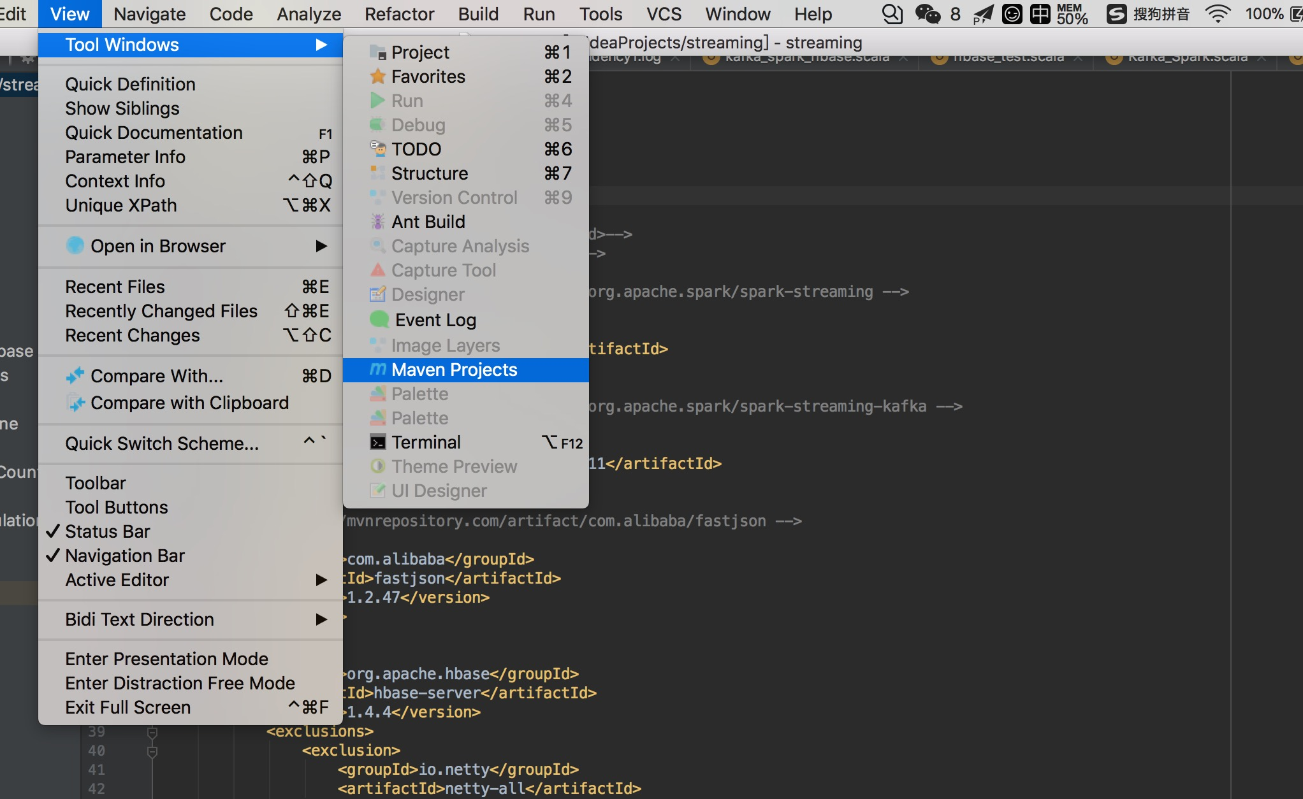Image resolution: width=1303 pixels, height=799 pixels.
Task: Enable the Tool Buttons option
Action: coord(117,507)
